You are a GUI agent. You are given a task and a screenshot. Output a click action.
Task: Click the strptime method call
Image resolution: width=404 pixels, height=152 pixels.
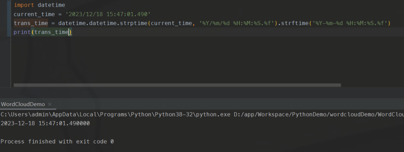point(134,23)
